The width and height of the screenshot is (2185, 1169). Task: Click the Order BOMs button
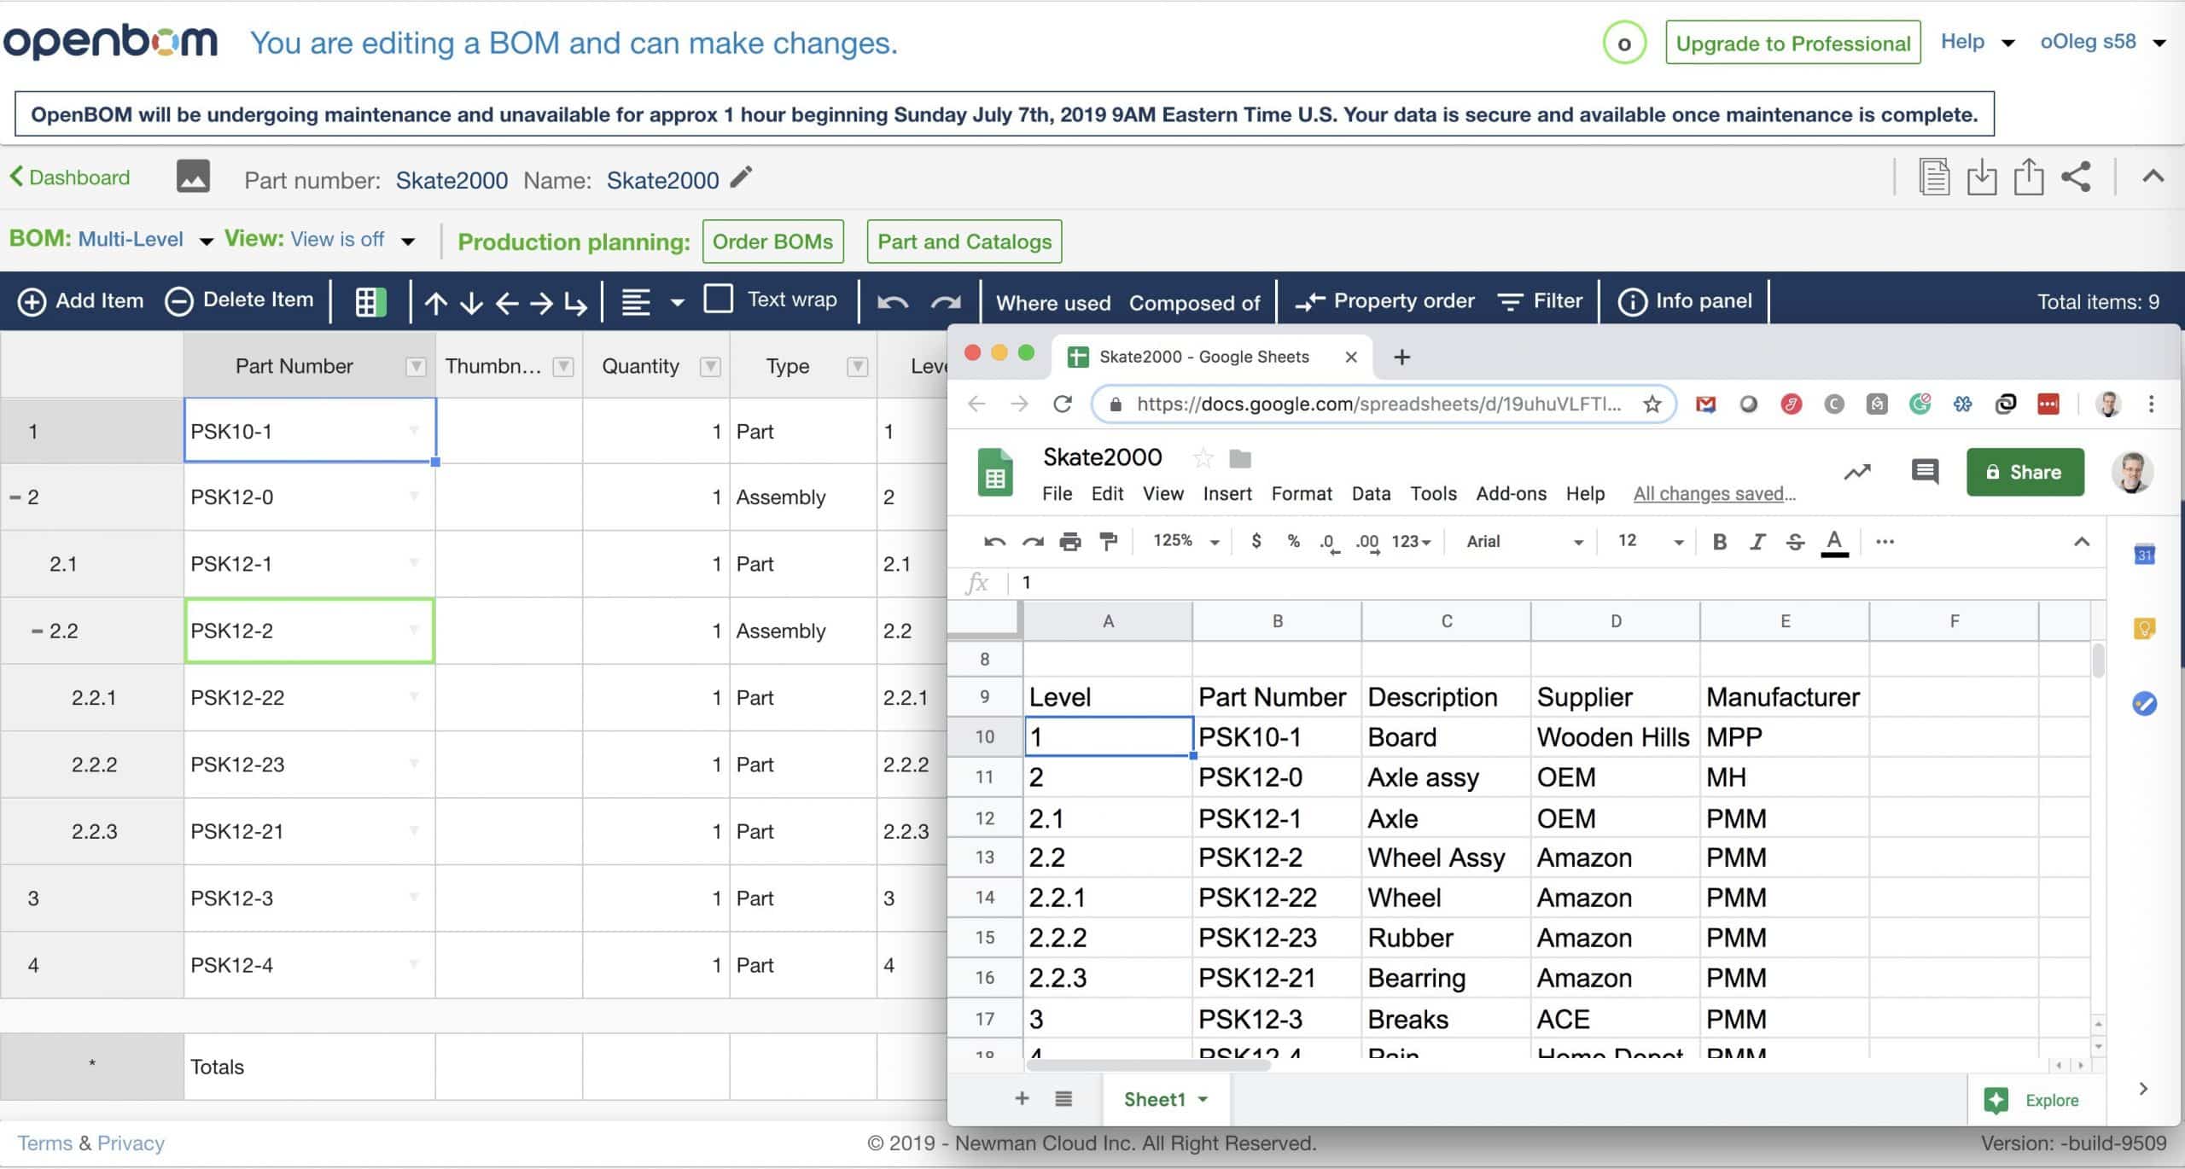[772, 241]
